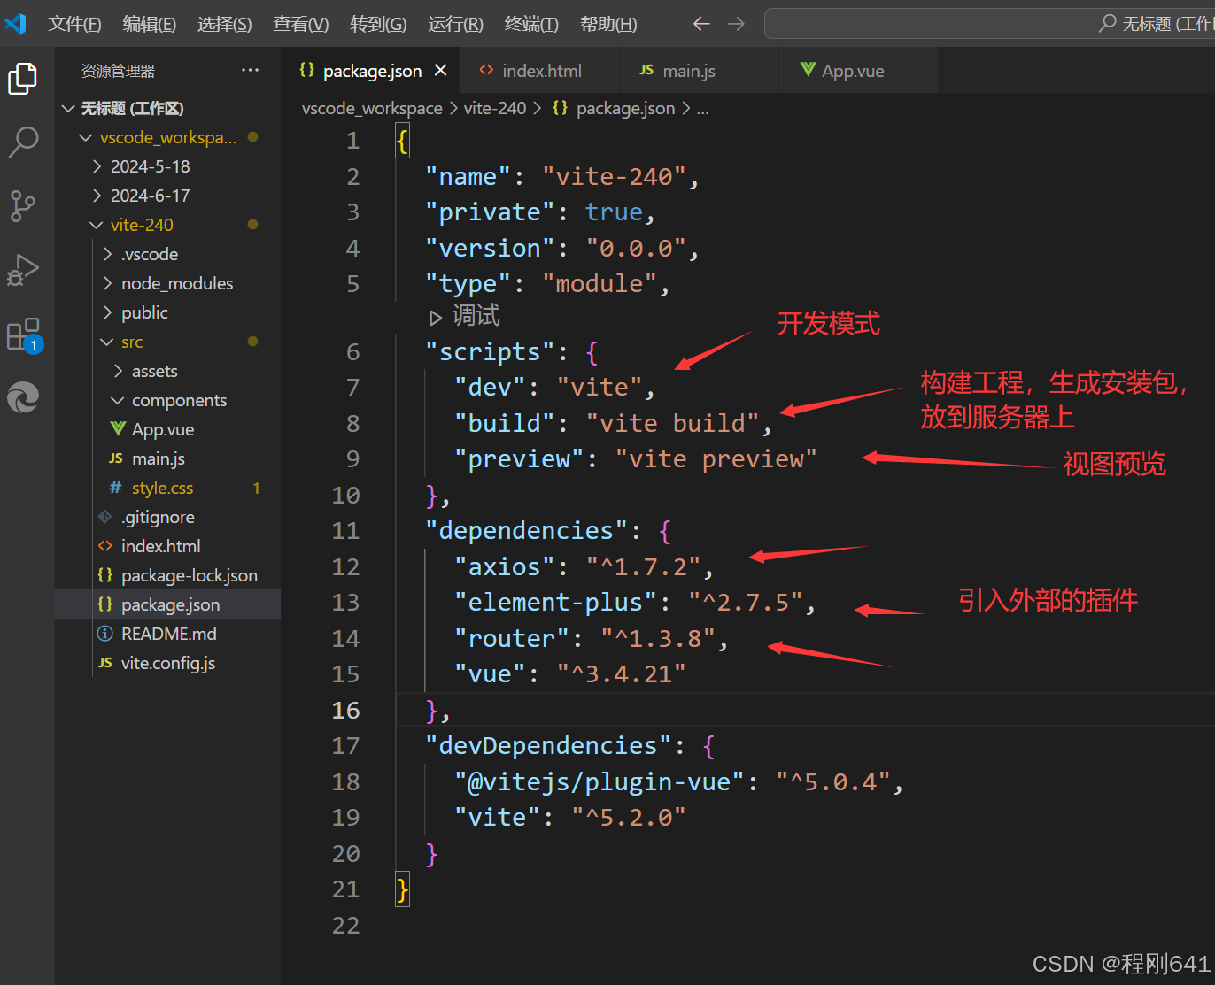1215x985 pixels.
Task: Open main.js in the file tree
Action: (168, 458)
